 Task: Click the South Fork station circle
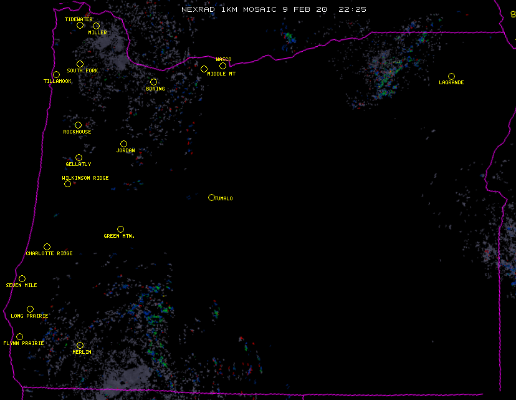tap(80, 64)
